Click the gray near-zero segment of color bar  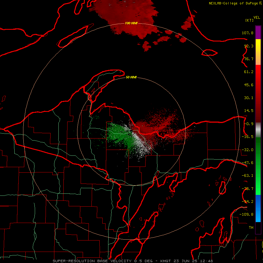(258, 130)
